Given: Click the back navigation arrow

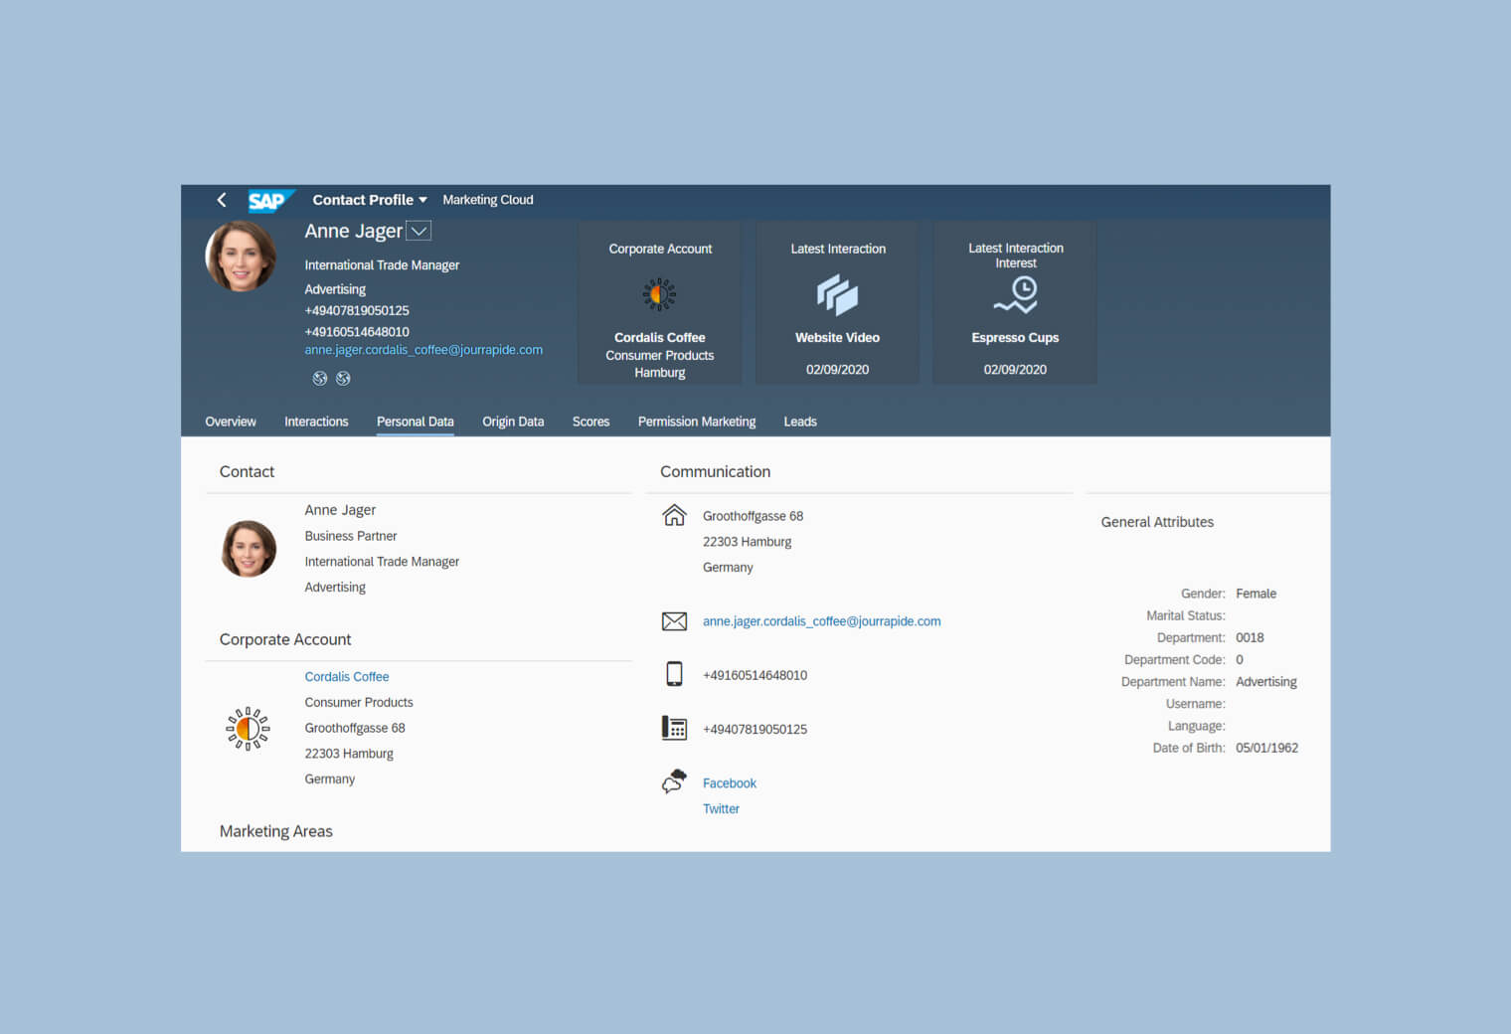Looking at the screenshot, I should click(222, 200).
